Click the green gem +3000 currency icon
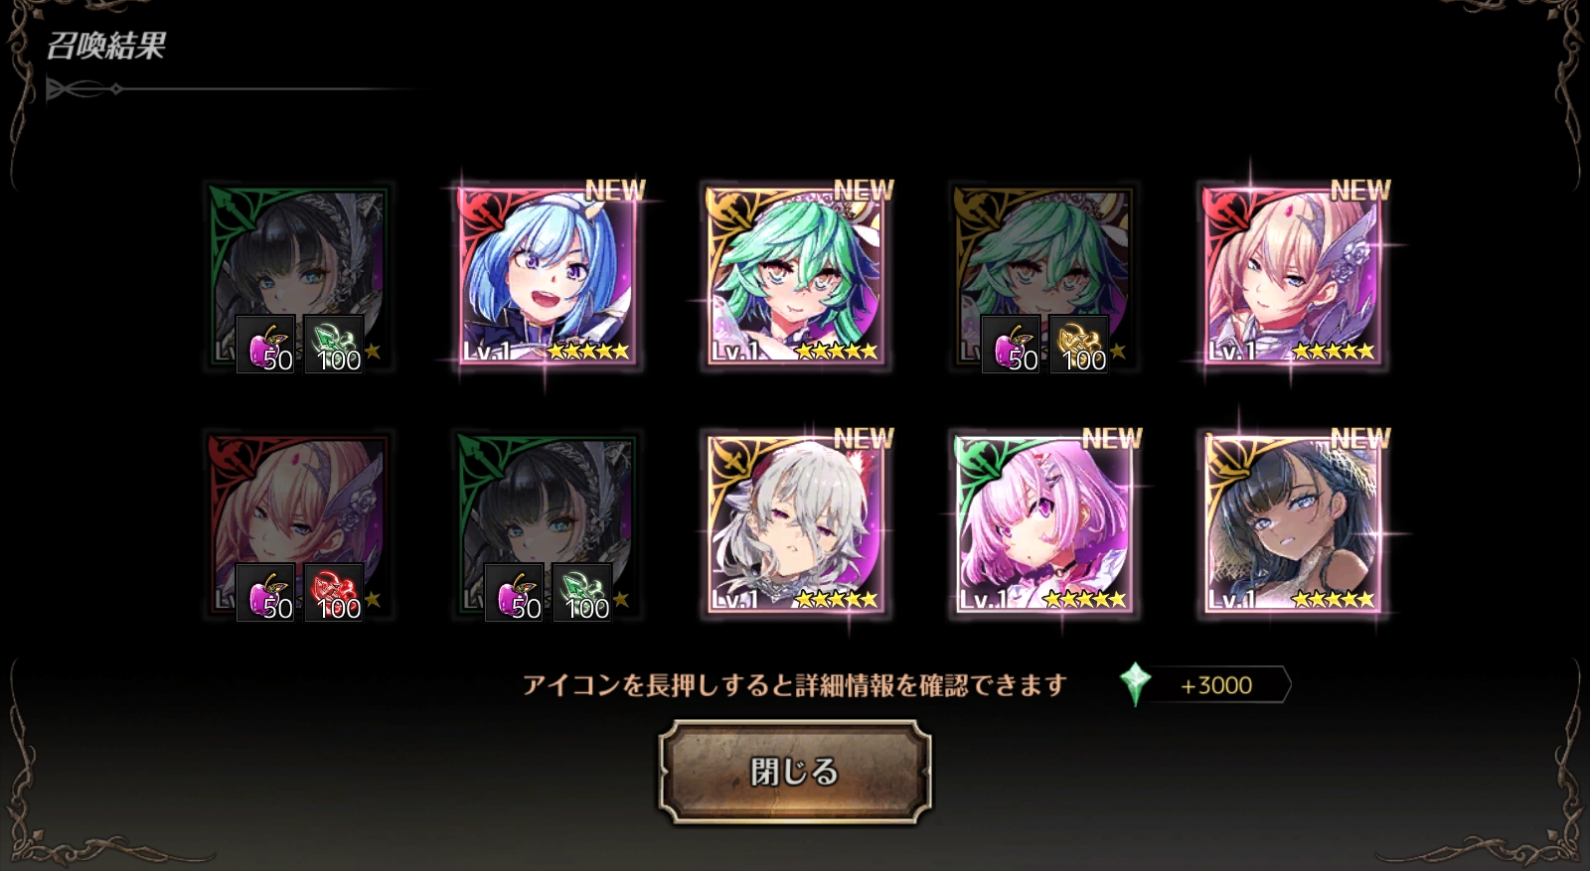The width and height of the screenshot is (1590, 871). tap(1135, 685)
